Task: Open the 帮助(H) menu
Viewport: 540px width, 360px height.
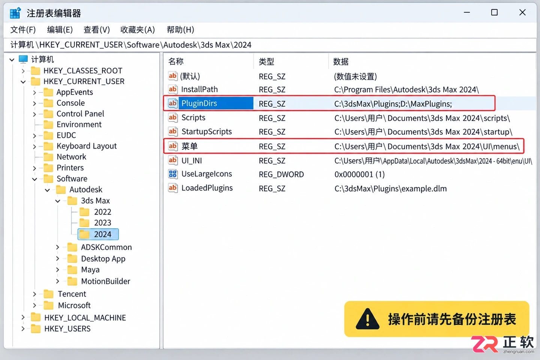Action: (x=180, y=30)
